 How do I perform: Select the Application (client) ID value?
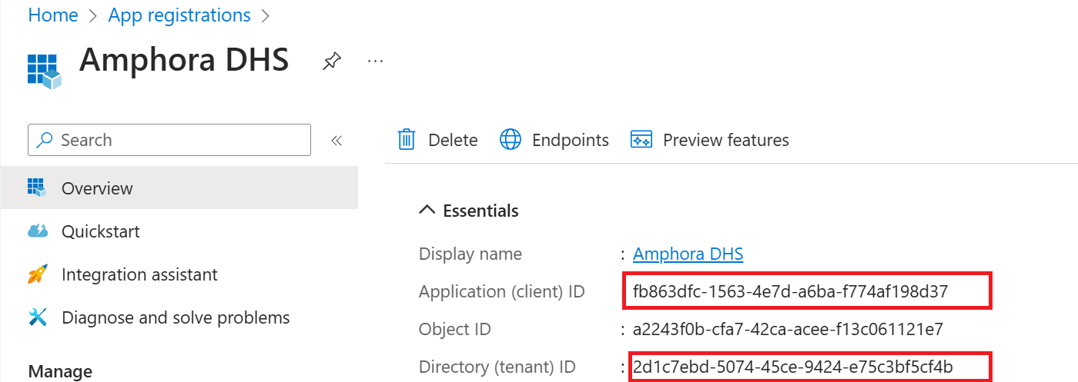pyautogui.click(x=790, y=291)
